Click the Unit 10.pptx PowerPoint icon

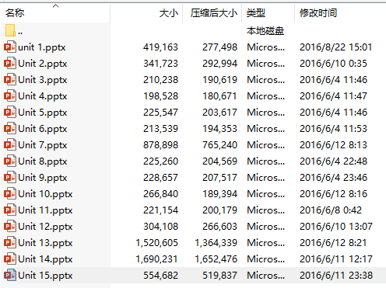10,194
